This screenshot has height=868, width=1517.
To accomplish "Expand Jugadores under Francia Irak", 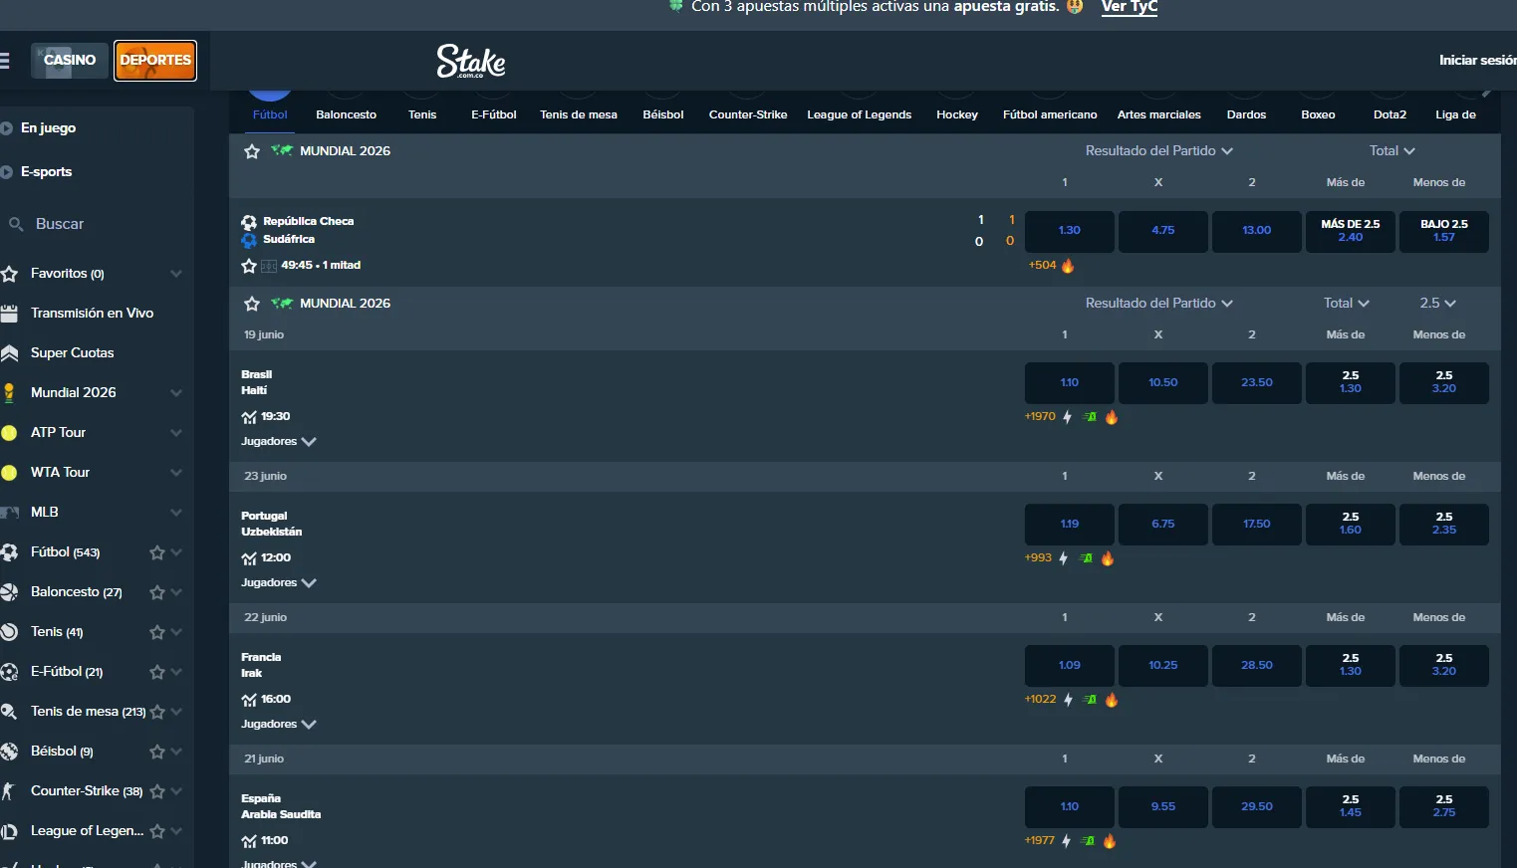I will pos(279,724).
